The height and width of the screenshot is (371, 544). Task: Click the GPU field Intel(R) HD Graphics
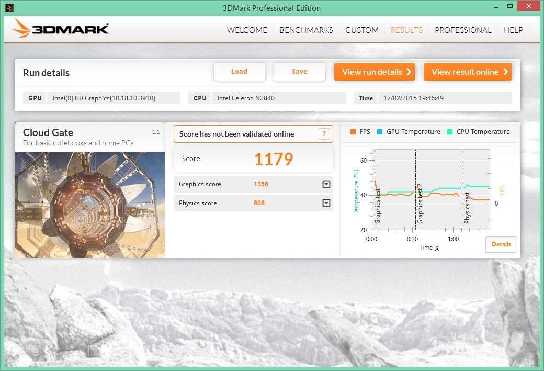tap(114, 98)
